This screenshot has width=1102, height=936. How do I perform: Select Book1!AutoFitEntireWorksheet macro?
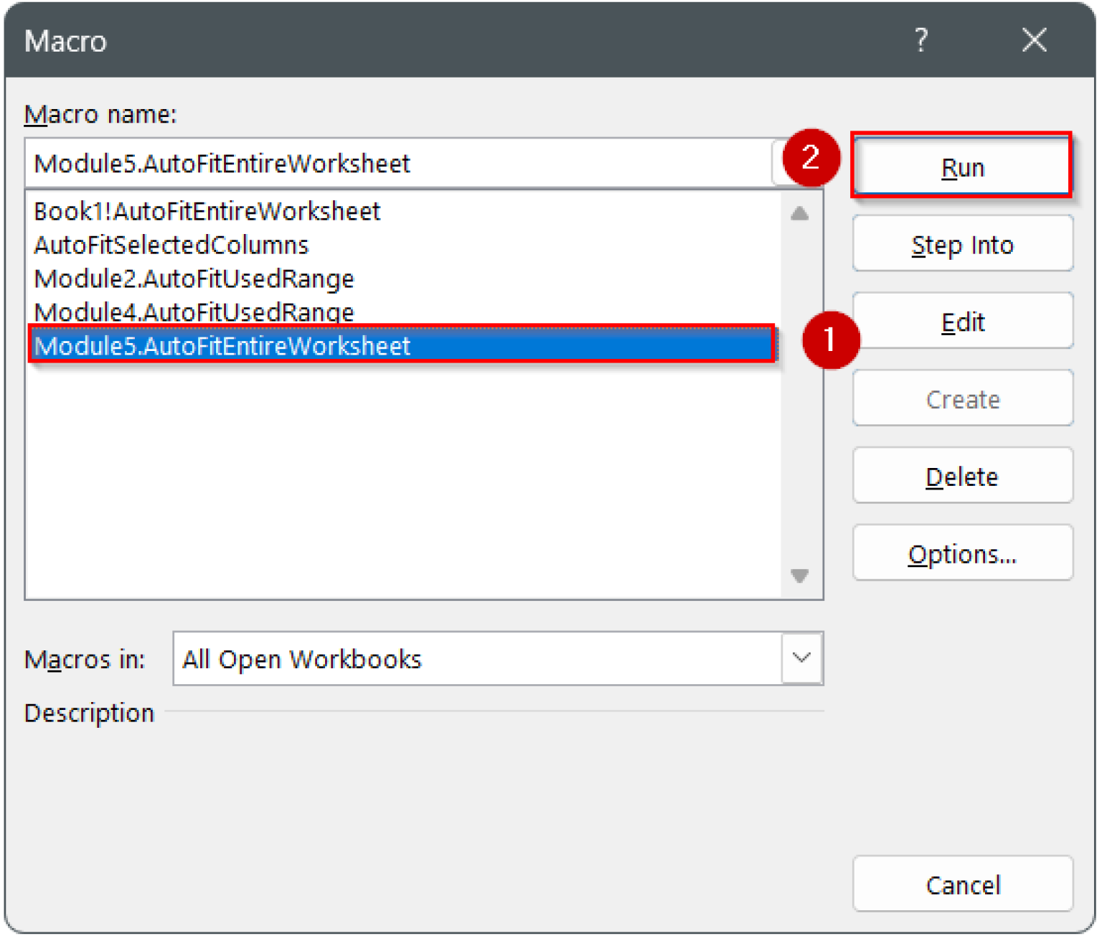(x=207, y=211)
